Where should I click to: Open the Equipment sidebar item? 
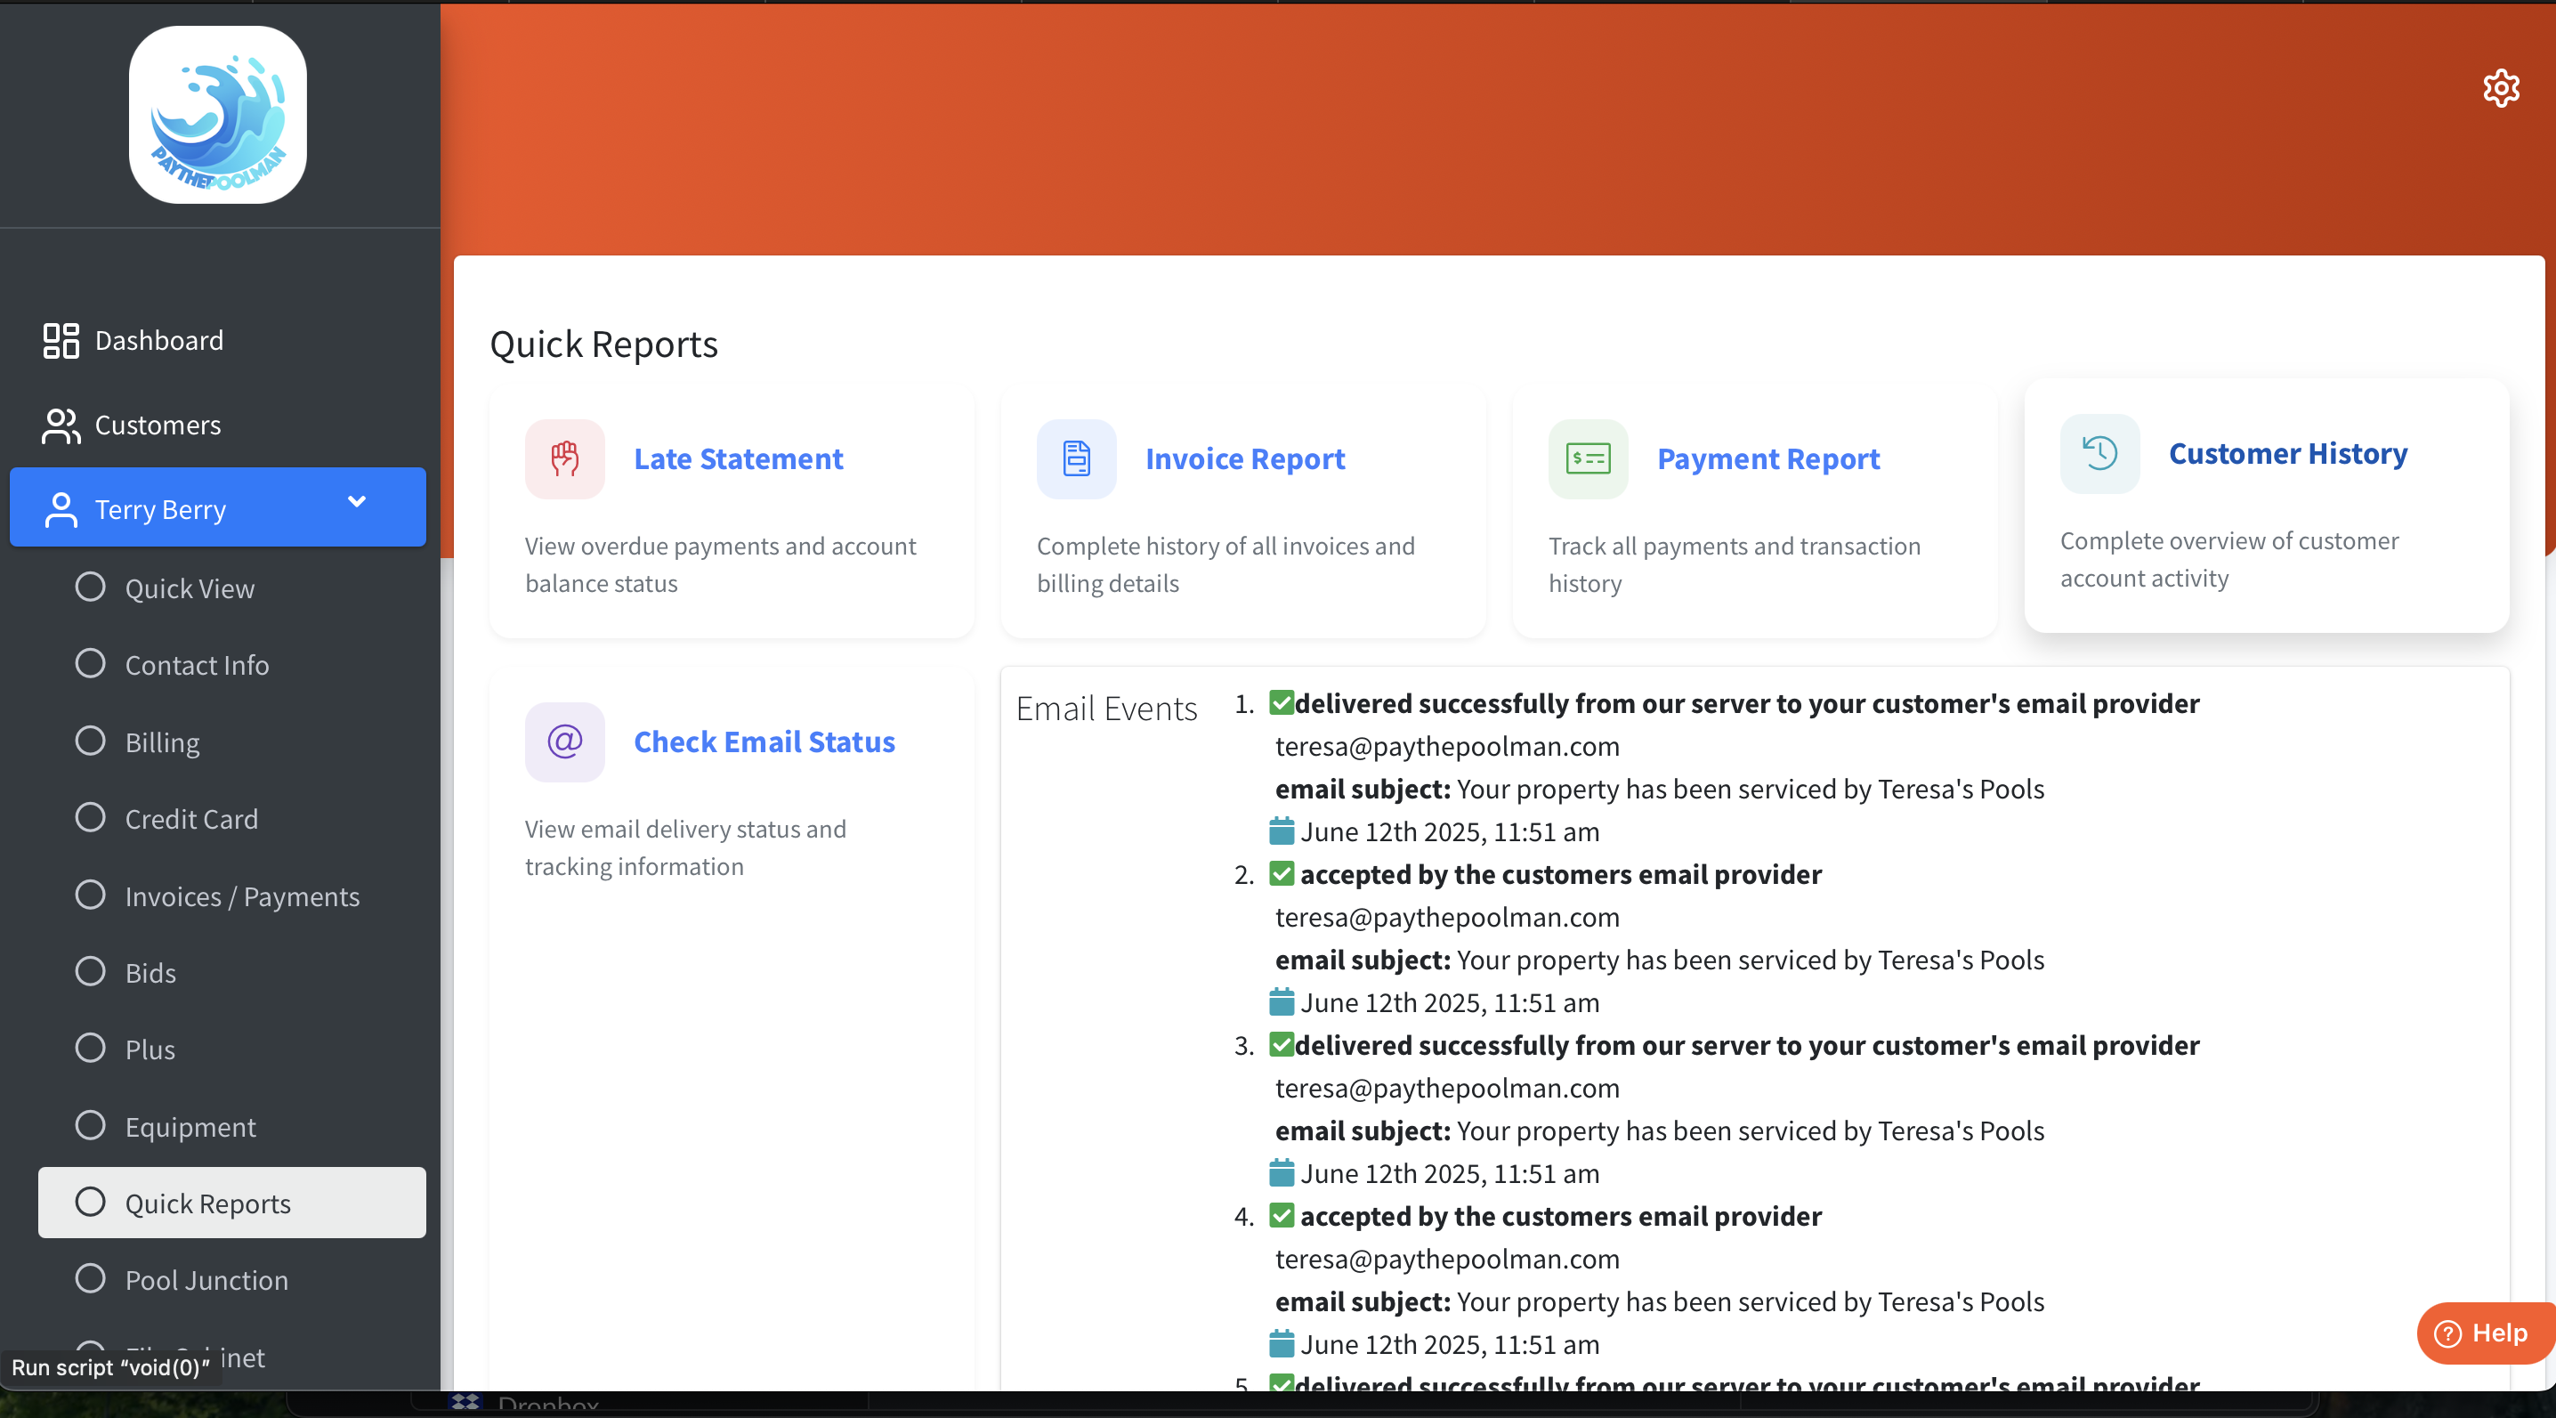tap(190, 1126)
